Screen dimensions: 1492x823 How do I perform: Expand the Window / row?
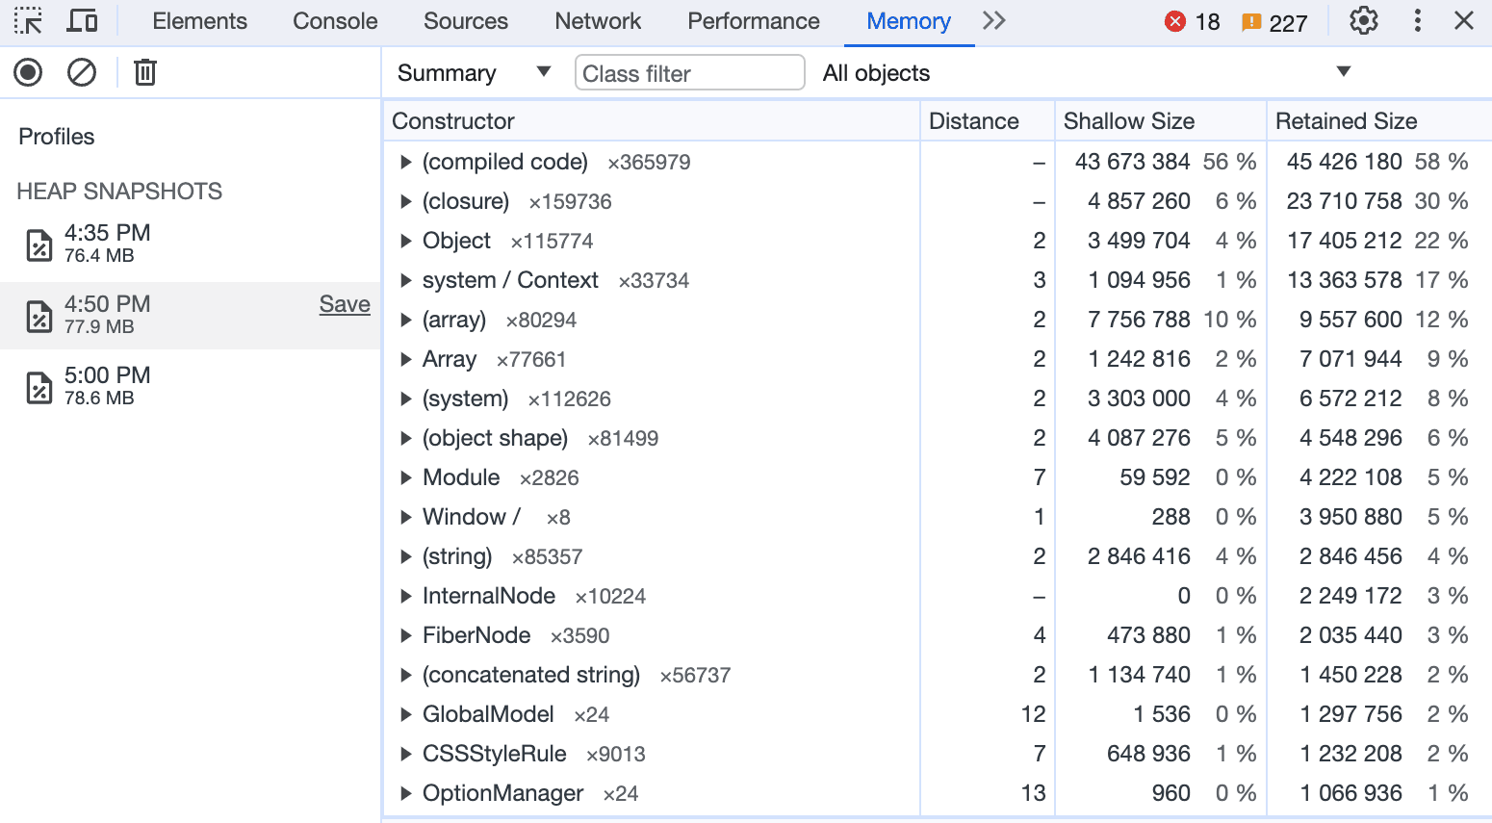tap(405, 518)
